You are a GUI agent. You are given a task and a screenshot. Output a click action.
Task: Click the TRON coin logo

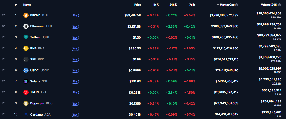[x=26, y=92]
